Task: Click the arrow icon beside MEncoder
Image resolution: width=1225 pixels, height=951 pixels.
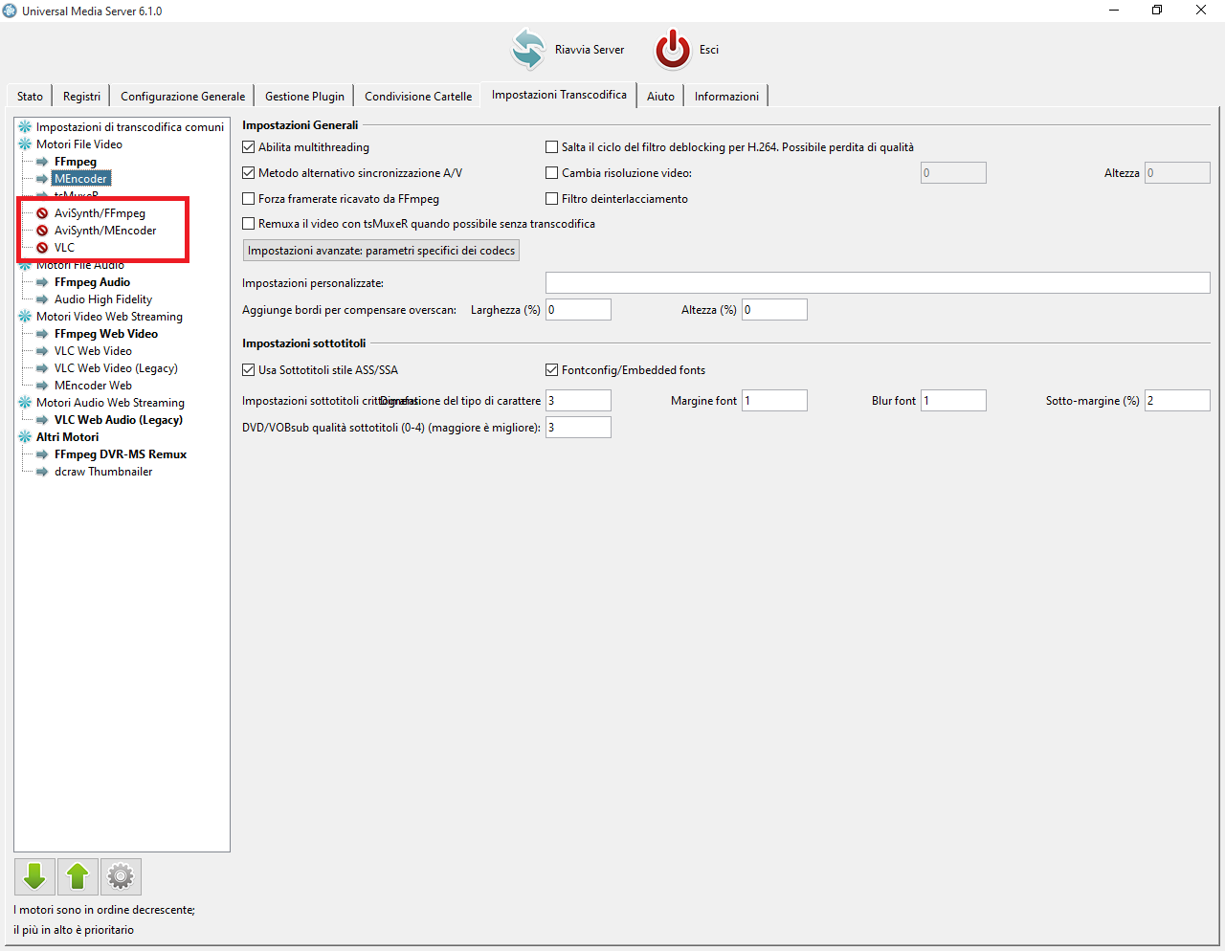Action: [x=42, y=179]
